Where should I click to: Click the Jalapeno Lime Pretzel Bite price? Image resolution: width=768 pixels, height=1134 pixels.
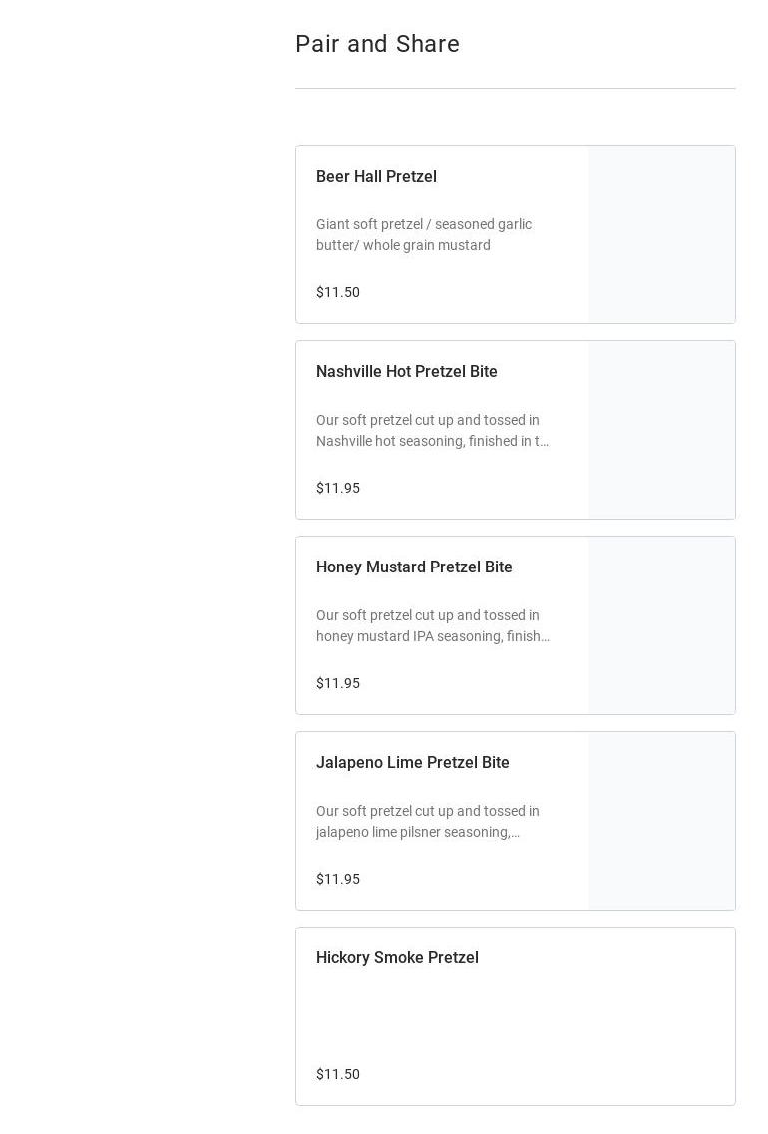click(338, 879)
